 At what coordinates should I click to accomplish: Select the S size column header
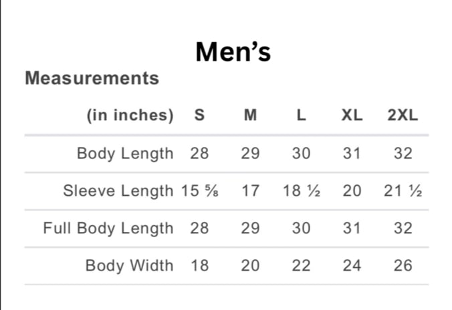[x=199, y=115]
